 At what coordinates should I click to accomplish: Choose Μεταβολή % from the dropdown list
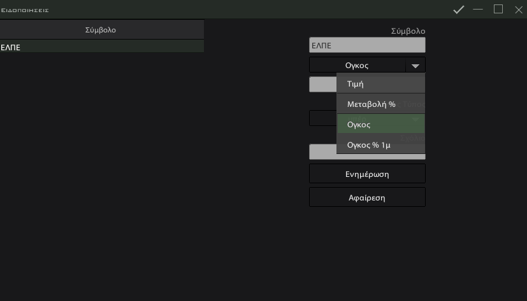[381, 104]
